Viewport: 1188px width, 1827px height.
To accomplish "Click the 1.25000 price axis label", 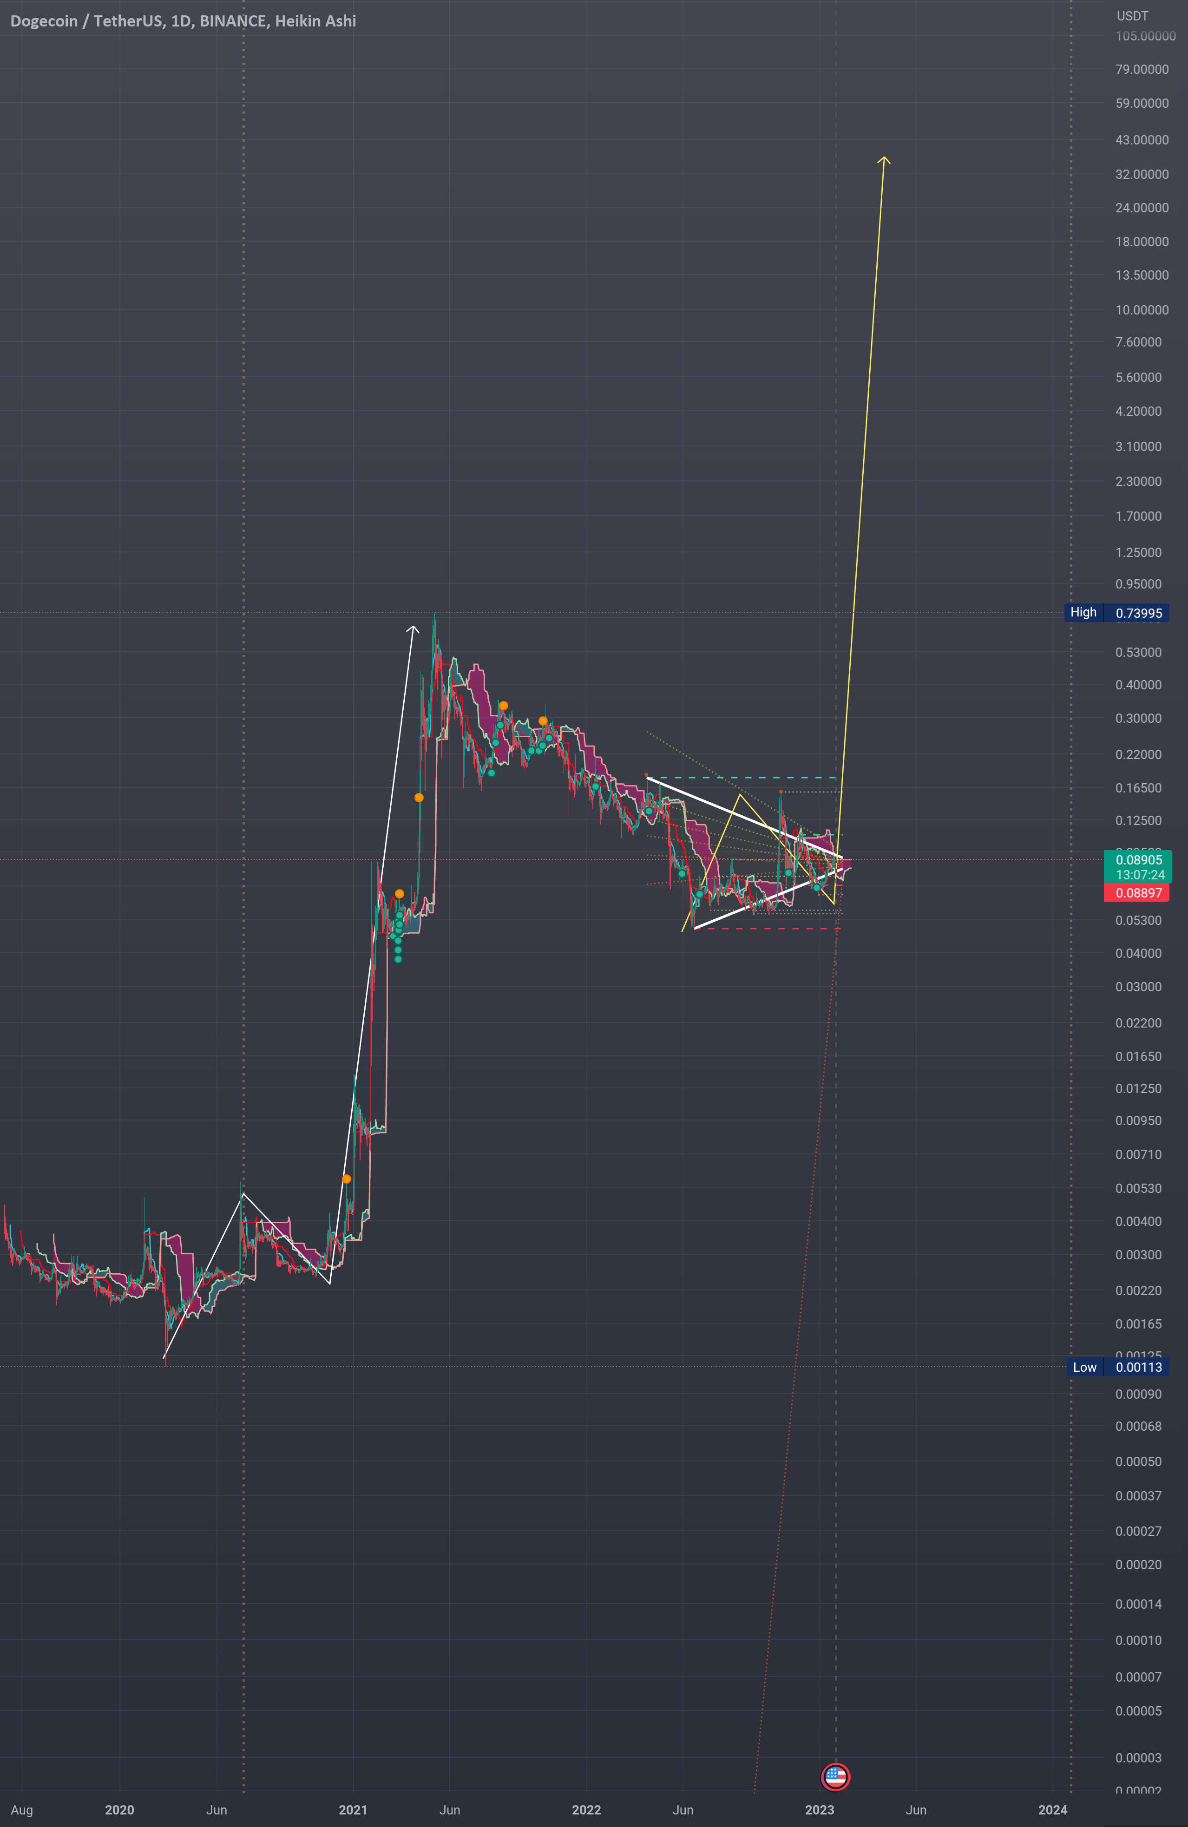I will coord(1138,553).
